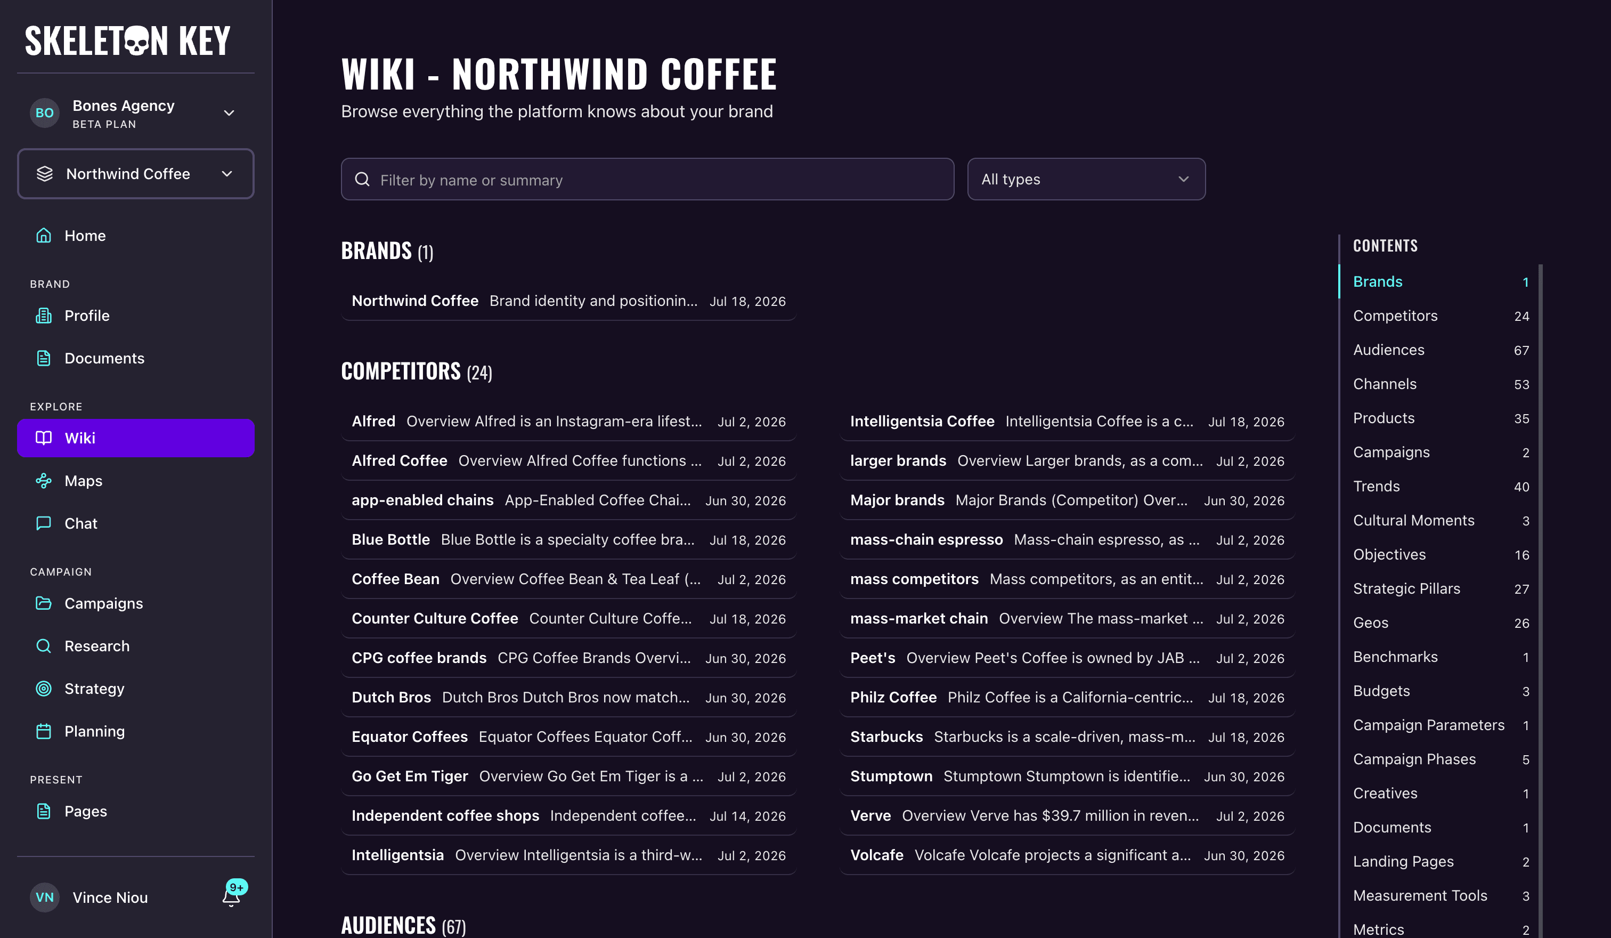1611x938 pixels.
Task: Open the All types dropdown
Action: 1086,179
